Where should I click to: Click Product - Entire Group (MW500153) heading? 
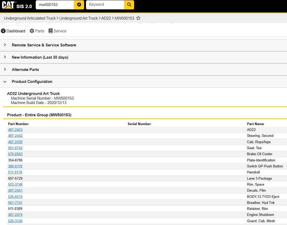pyautogui.click(x=39, y=115)
